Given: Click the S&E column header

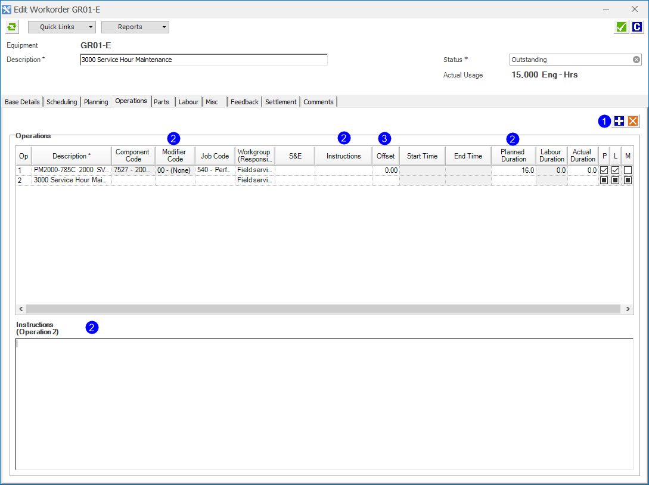Looking at the screenshot, I should pos(295,156).
